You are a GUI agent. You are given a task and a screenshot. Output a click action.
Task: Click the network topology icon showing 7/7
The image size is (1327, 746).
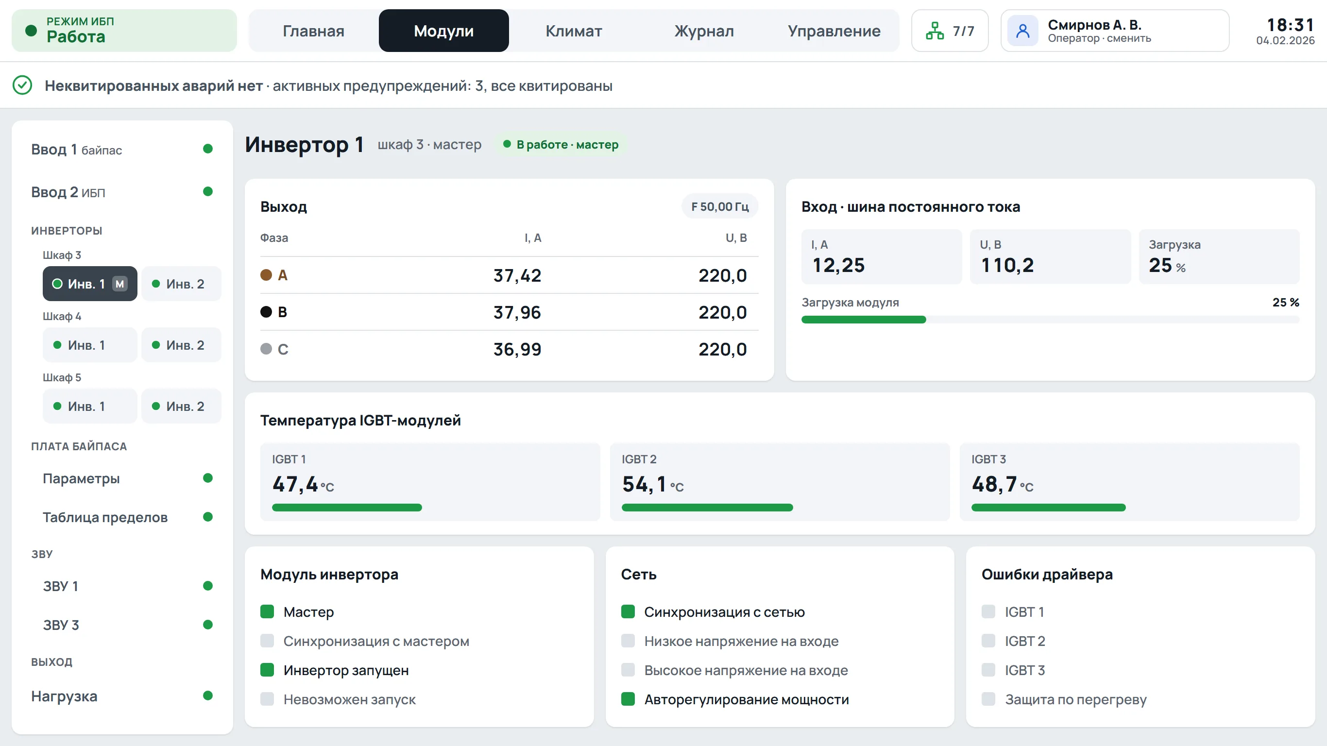coord(935,31)
